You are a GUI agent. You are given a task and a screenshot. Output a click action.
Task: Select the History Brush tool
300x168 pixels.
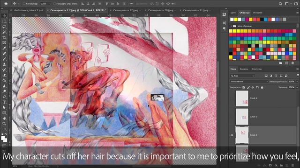[x=4, y=70]
